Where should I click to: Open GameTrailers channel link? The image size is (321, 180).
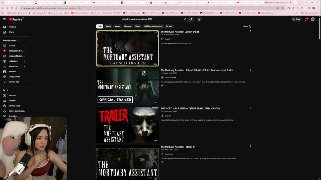click(169, 77)
